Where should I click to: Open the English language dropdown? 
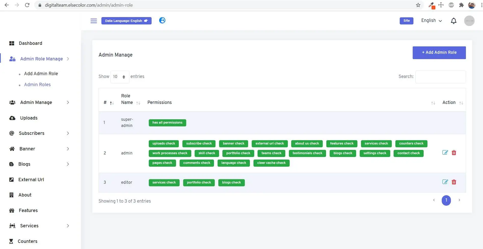(431, 21)
